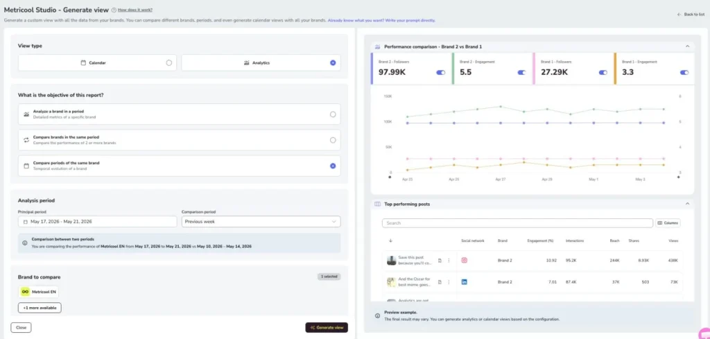
Task: Click the 87.4K interactions cell
Action: coord(571,282)
